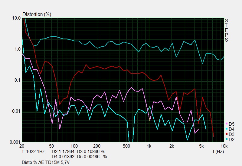Click the 500 x-axis tick label
Image resolution: width=242 pixels, height=166 pixels.
pyautogui.click(x=126, y=146)
